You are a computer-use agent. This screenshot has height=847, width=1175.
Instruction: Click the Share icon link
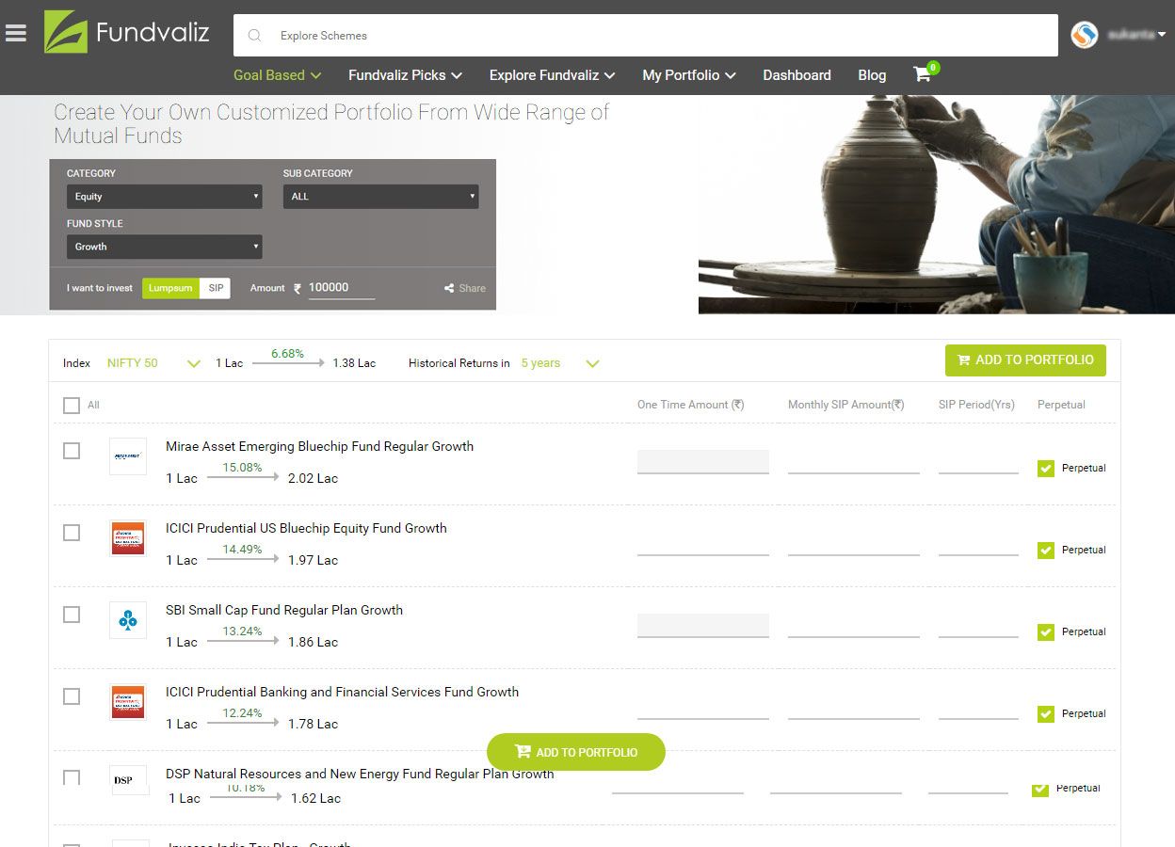coord(465,288)
